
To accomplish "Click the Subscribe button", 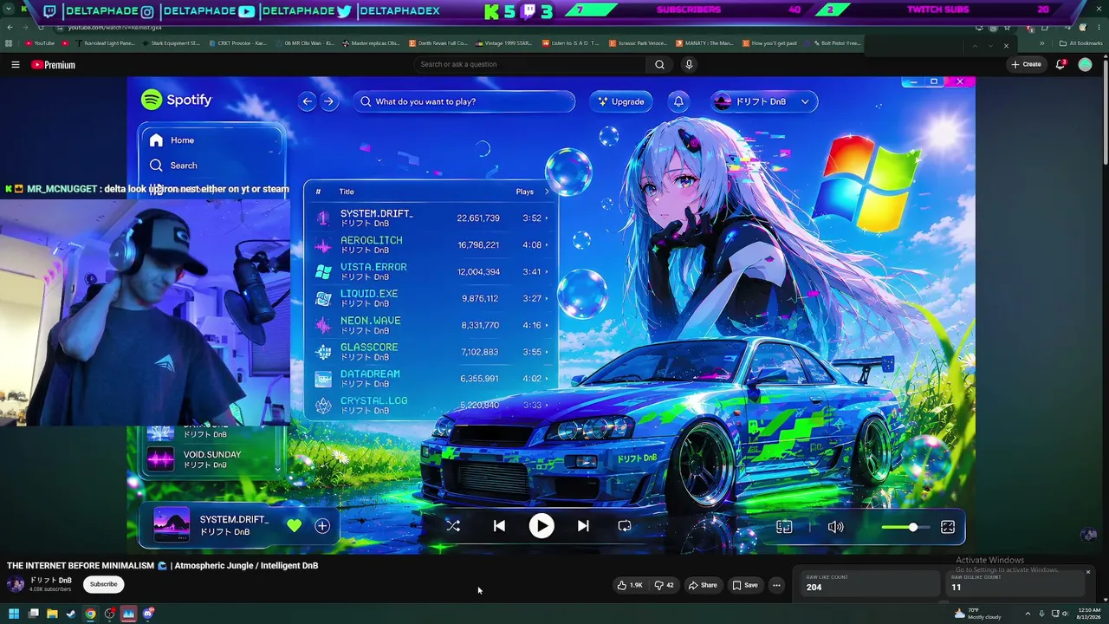I will point(103,584).
